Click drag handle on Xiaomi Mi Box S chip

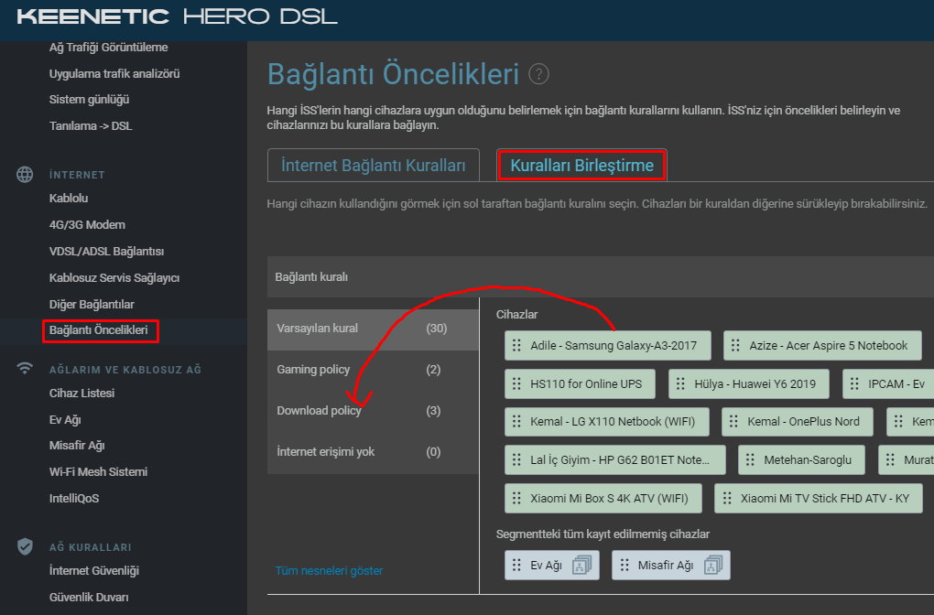pos(516,498)
